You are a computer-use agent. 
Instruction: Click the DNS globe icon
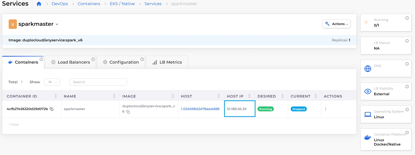coord(368,69)
